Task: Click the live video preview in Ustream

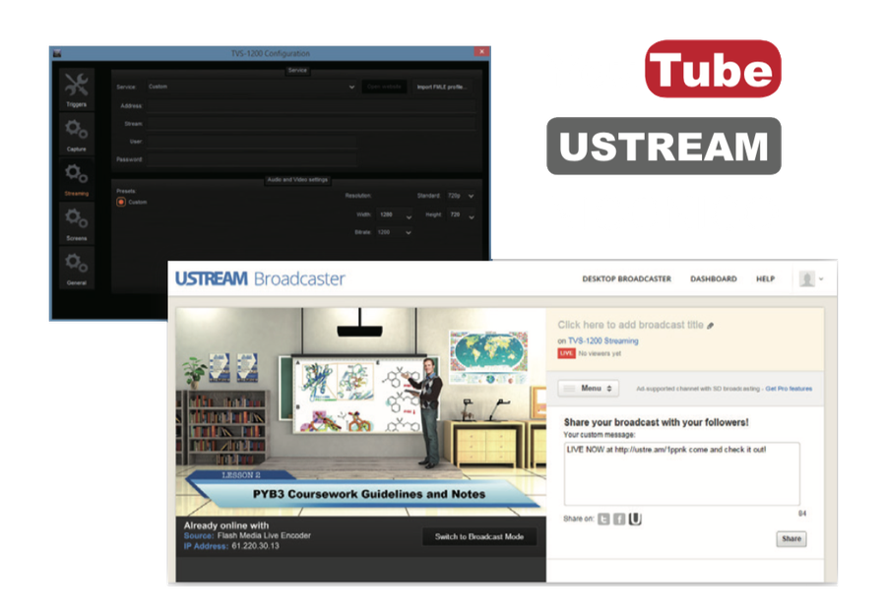Action: [361, 411]
